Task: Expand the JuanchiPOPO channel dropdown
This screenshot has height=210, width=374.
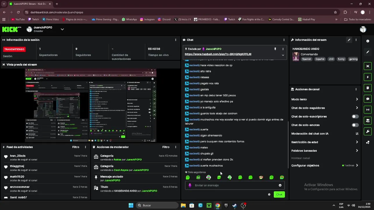Action: [62, 29]
